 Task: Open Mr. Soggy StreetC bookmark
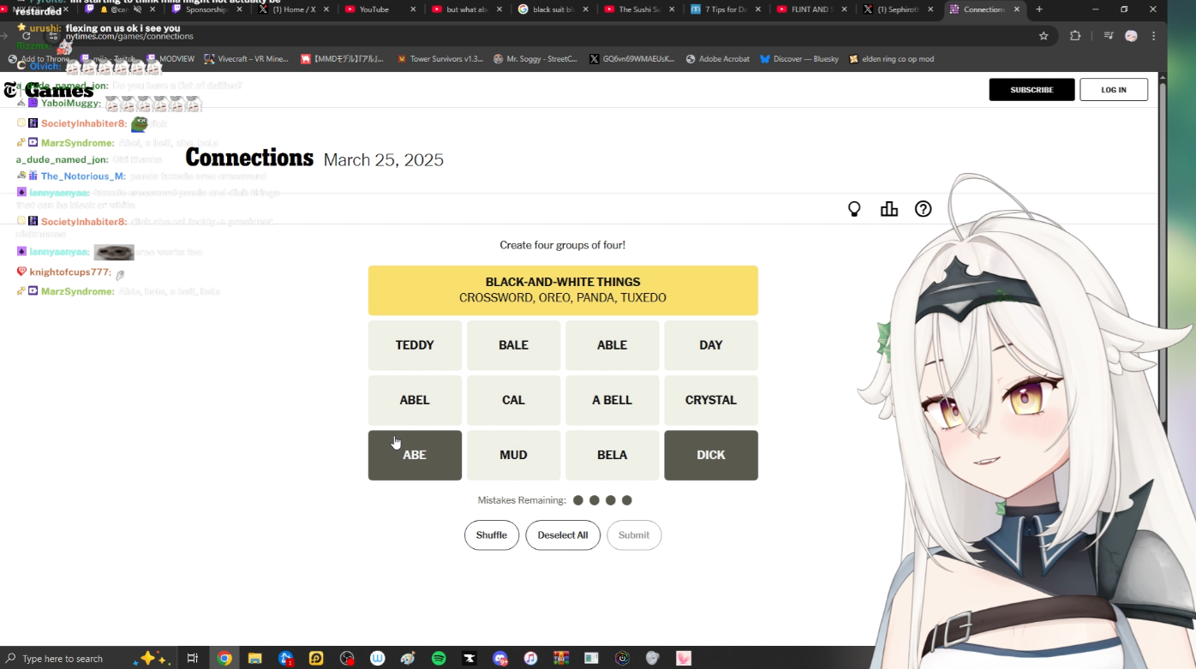click(535, 59)
